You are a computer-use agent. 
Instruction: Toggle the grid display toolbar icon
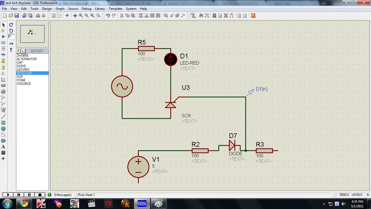60,16
